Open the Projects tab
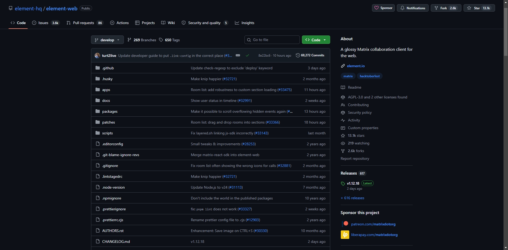Viewport: 508px width, 250px height. click(x=145, y=23)
